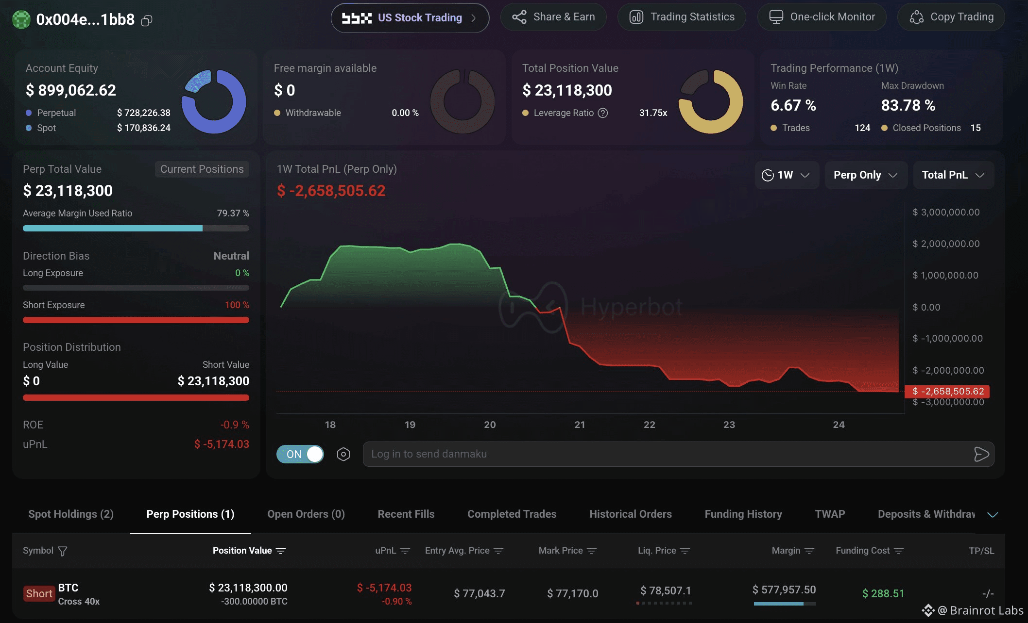Focus the danmaku message input field
1028x623 pixels.
(678, 454)
